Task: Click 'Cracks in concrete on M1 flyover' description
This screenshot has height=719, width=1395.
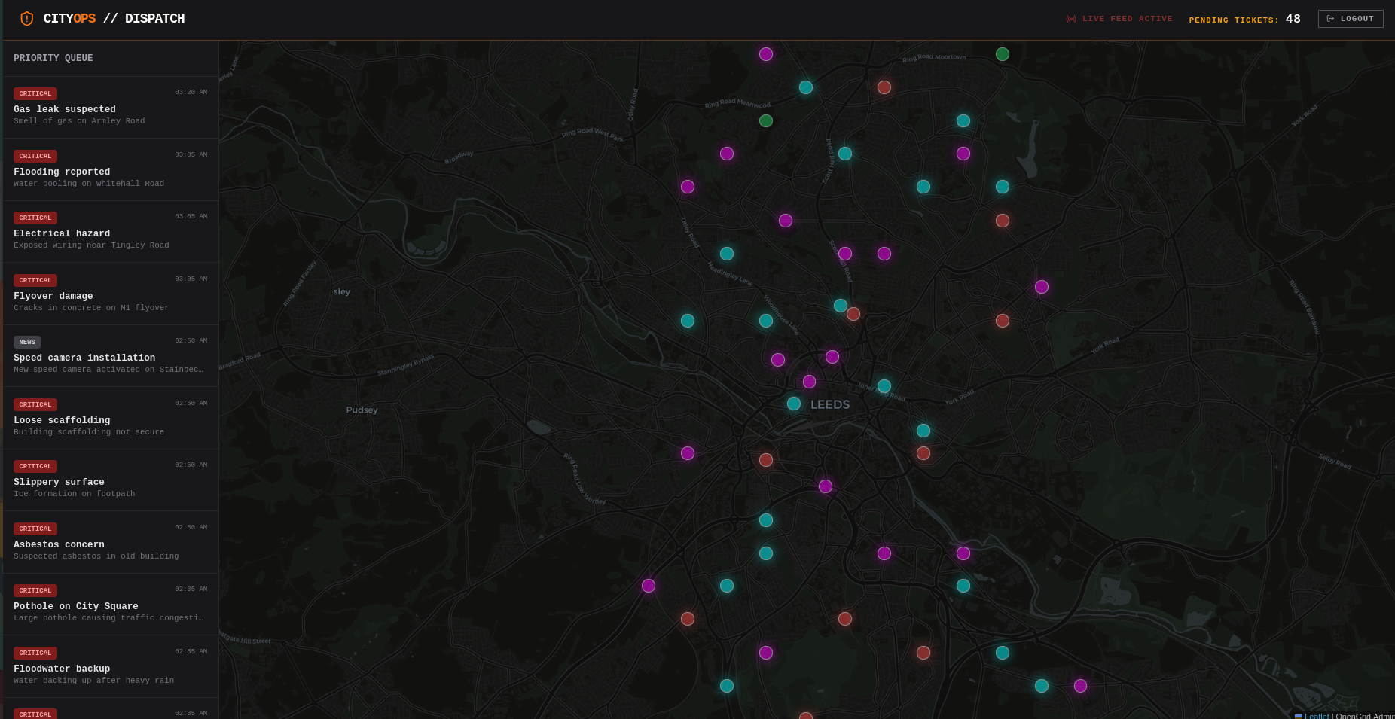Action: pyautogui.click(x=91, y=308)
